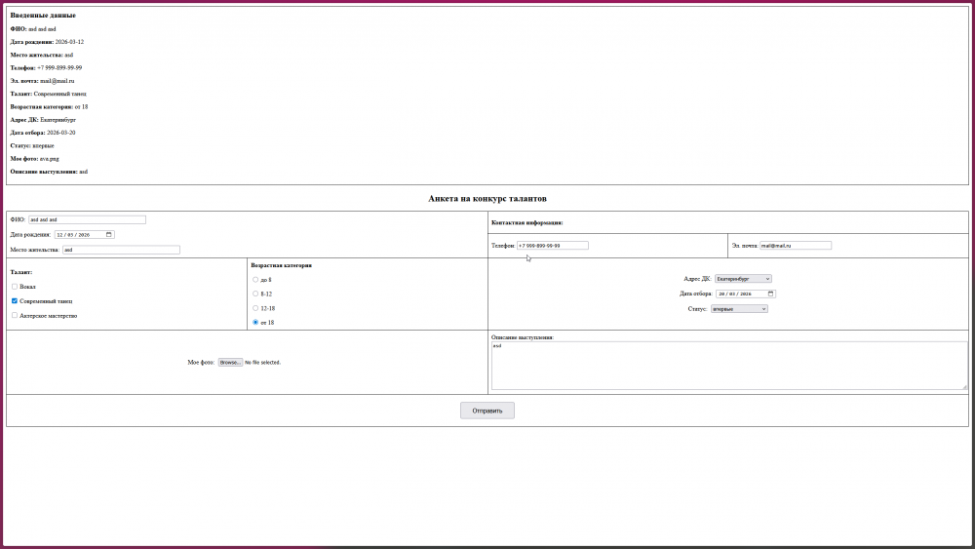975x549 pixels.
Task: Select the до 8 age category
Action: click(x=255, y=280)
